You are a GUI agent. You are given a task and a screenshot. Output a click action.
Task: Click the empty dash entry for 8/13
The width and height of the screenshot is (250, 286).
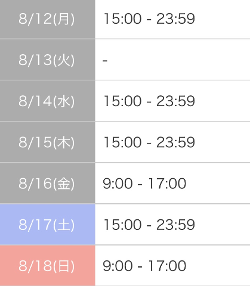coord(105,60)
